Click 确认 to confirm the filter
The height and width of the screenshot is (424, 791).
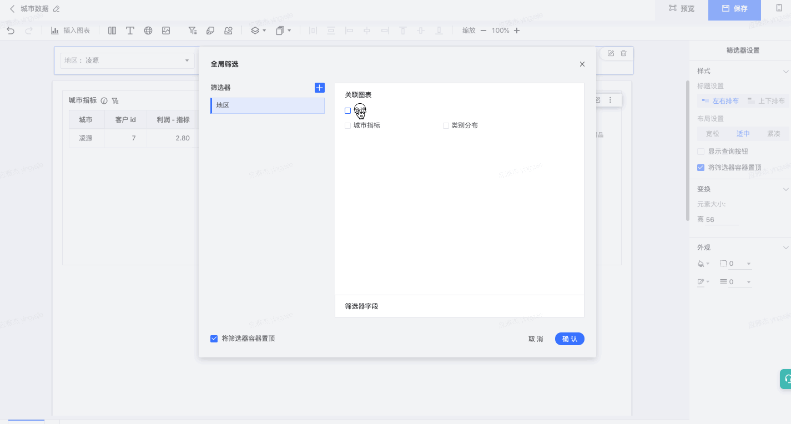pyautogui.click(x=570, y=339)
